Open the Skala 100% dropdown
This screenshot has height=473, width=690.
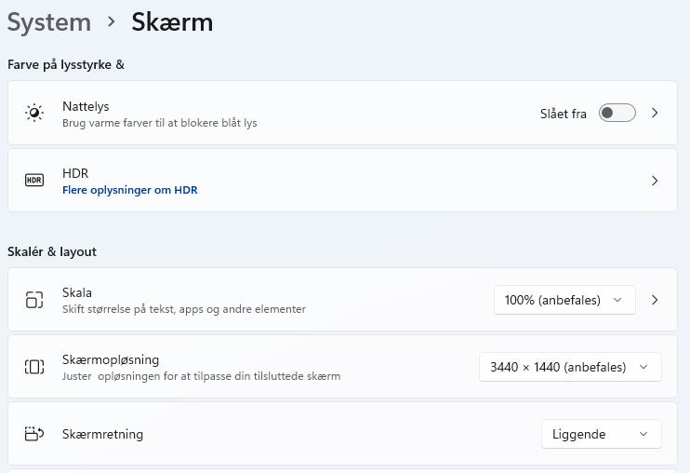coord(564,300)
